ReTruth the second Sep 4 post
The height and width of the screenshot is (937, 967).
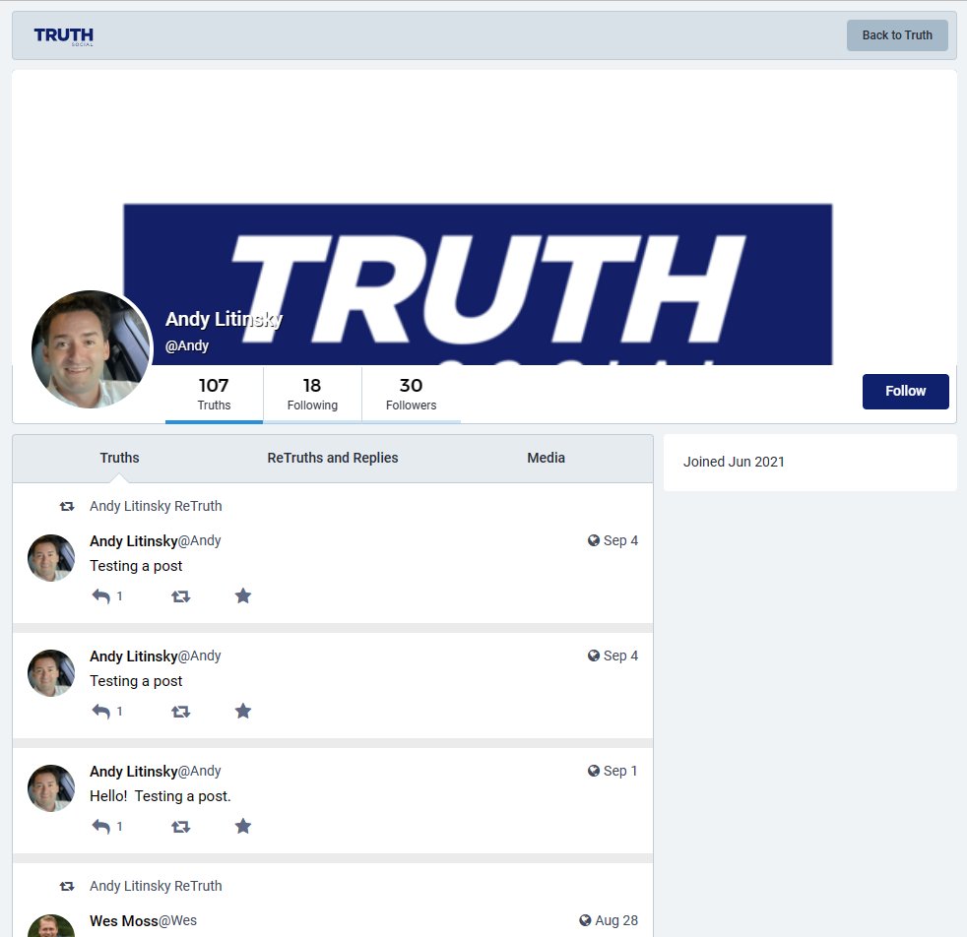[x=180, y=712]
